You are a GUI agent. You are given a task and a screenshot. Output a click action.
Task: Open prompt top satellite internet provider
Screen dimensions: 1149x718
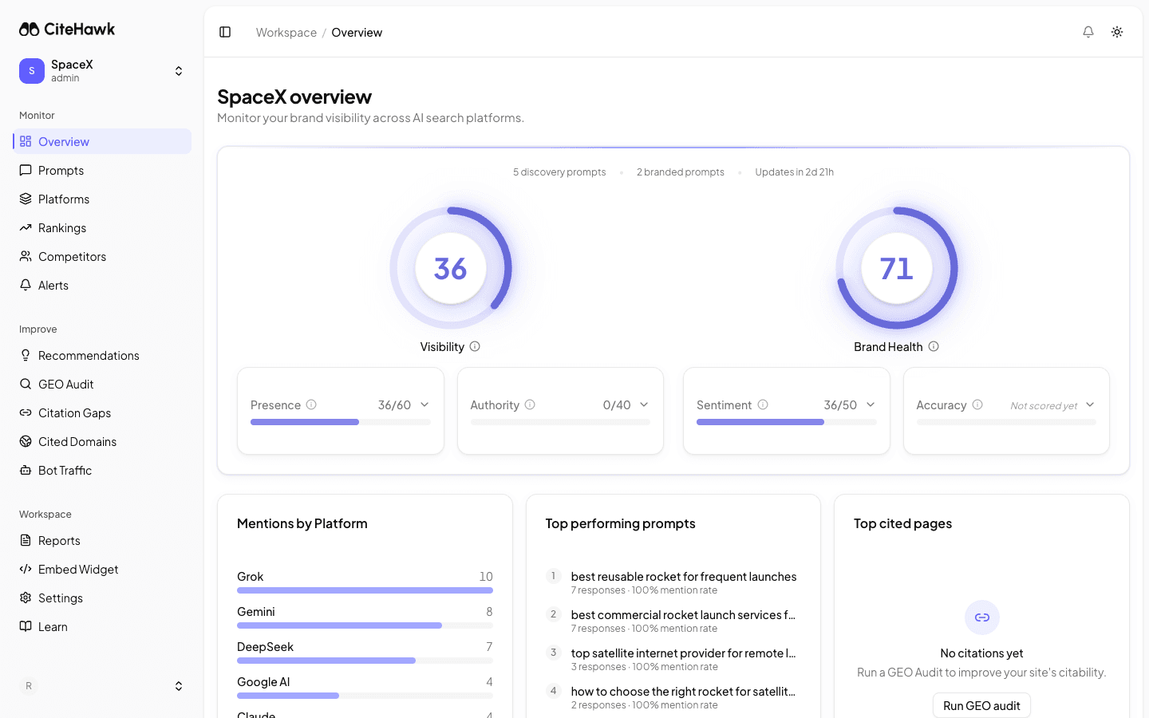point(673,659)
